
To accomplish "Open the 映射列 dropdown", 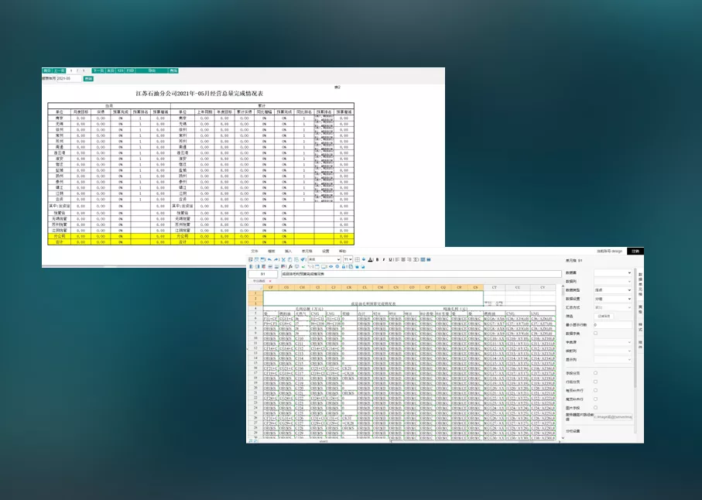I will coord(613,351).
